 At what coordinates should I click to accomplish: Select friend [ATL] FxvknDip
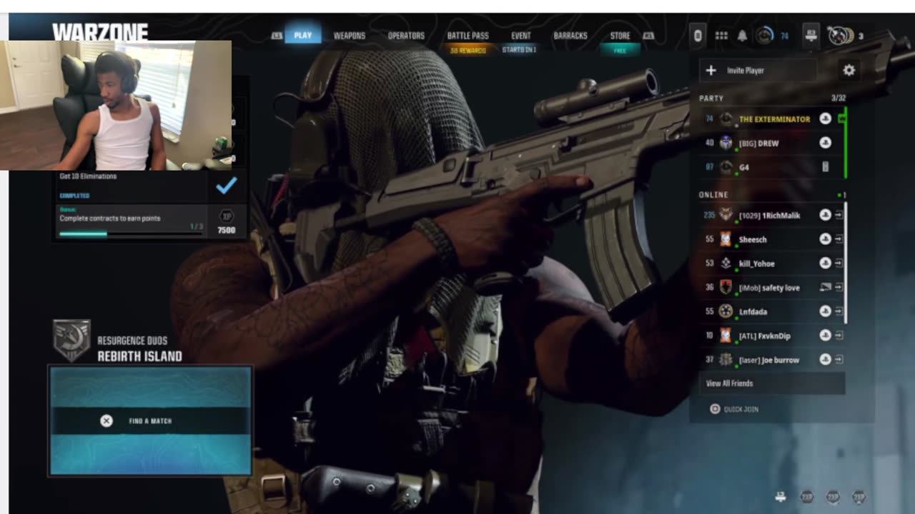[x=772, y=336]
